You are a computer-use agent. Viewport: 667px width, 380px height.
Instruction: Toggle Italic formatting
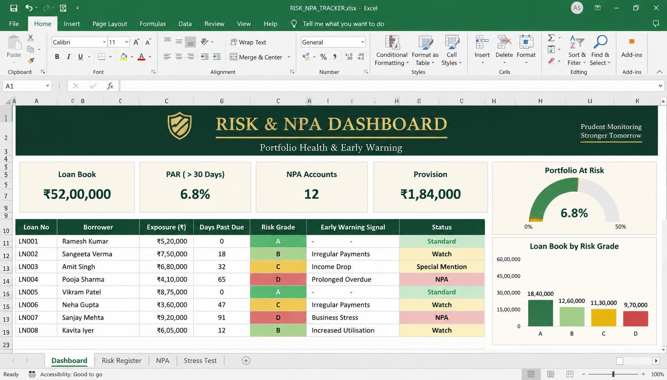click(x=69, y=57)
